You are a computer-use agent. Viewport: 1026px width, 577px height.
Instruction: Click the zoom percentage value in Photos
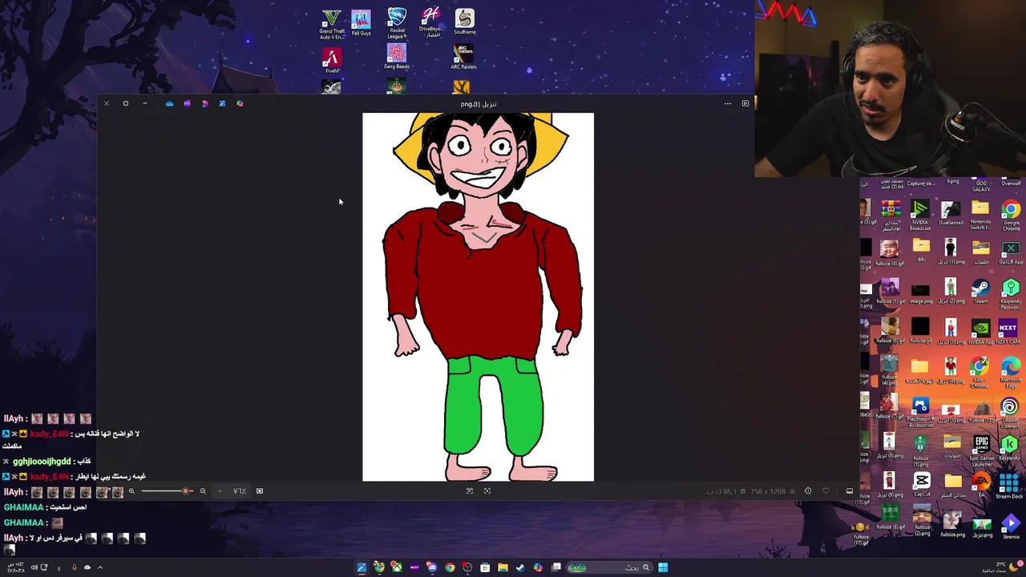click(239, 491)
